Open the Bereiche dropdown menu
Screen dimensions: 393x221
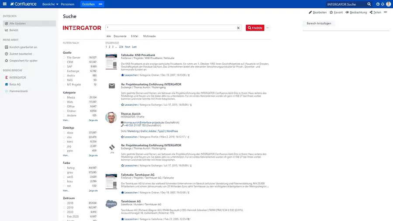pos(50,4)
